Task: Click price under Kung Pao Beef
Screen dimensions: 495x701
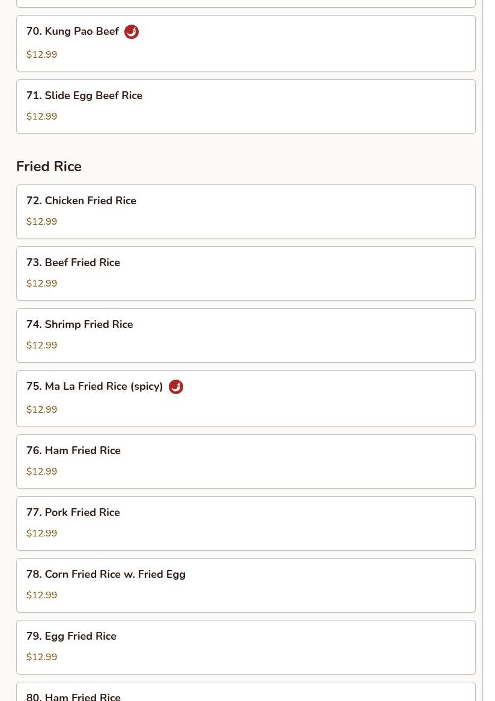Action: tap(41, 55)
